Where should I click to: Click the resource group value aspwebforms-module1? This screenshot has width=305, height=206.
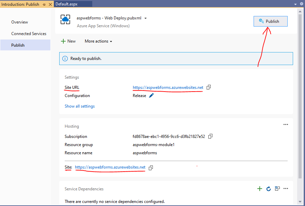pyautogui.click(x=154, y=145)
